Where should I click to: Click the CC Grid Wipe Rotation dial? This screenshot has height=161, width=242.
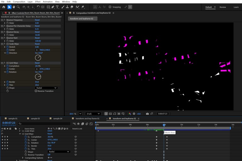(x=38, y=76)
